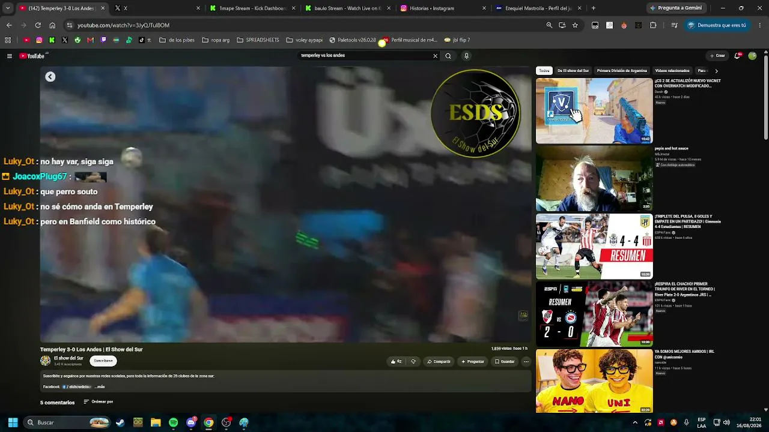Open the CS2 Overwatch update video thumbnail

pos(594,111)
